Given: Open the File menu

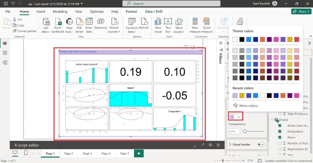Looking at the screenshot, I should click(8, 12).
